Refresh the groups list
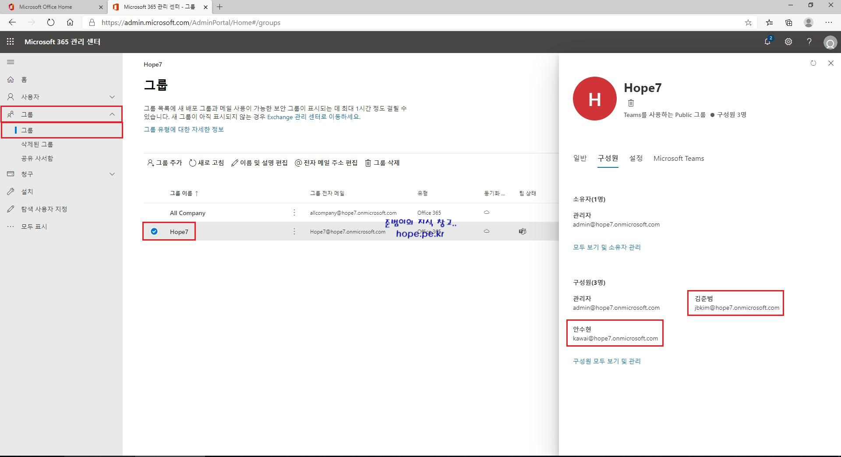This screenshot has width=841, height=457. pyautogui.click(x=206, y=163)
